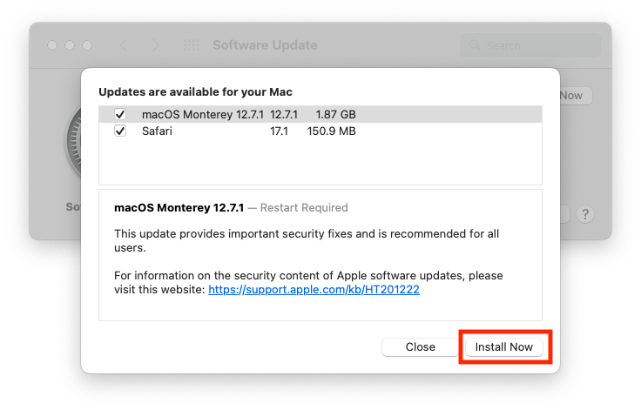The width and height of the screenshot is (641, 410).
Task: Click the partially hidden Update Now button
Action: [x=575, y=95]
